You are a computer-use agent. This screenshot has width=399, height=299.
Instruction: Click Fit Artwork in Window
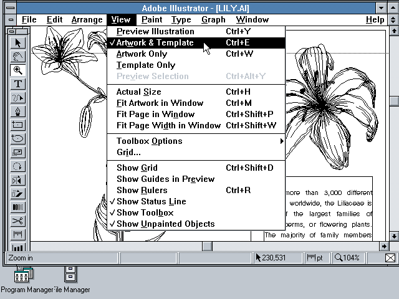pyautogui.click(x=160, y=103)
